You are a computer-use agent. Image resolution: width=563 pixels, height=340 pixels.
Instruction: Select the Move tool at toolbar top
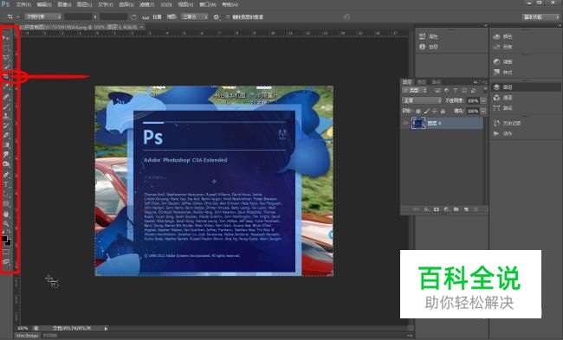pyautogui.click(x=6, y=37)
